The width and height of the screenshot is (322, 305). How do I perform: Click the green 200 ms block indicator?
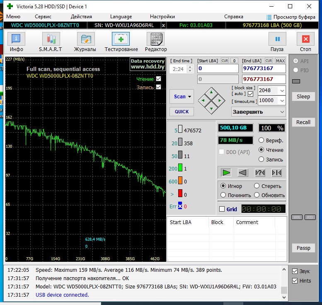point(180,167)
